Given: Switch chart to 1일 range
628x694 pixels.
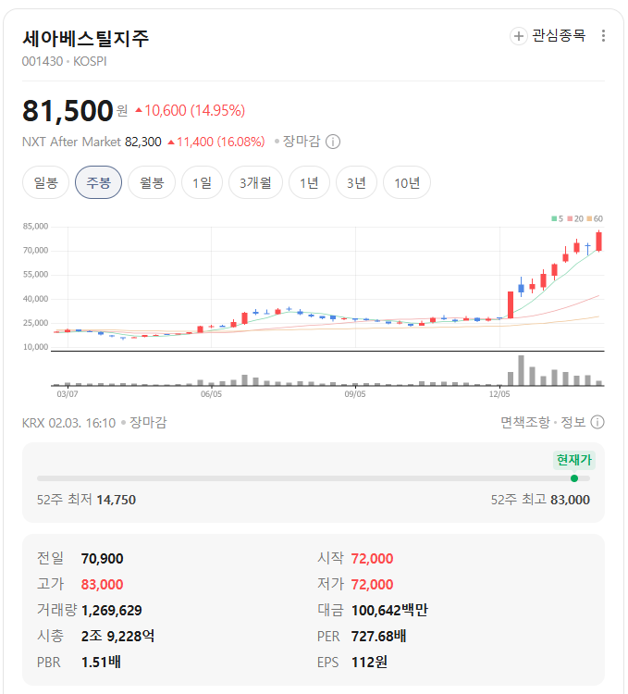Looking at the screenshot, I should (x=203, y=182).
